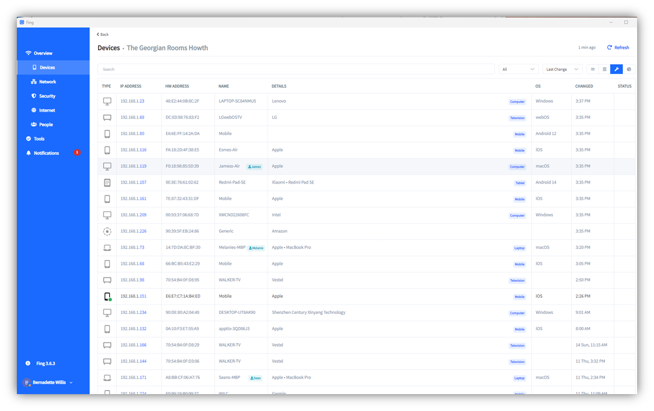Go to the People section
The image size is (654, 411).
point(46,125)
